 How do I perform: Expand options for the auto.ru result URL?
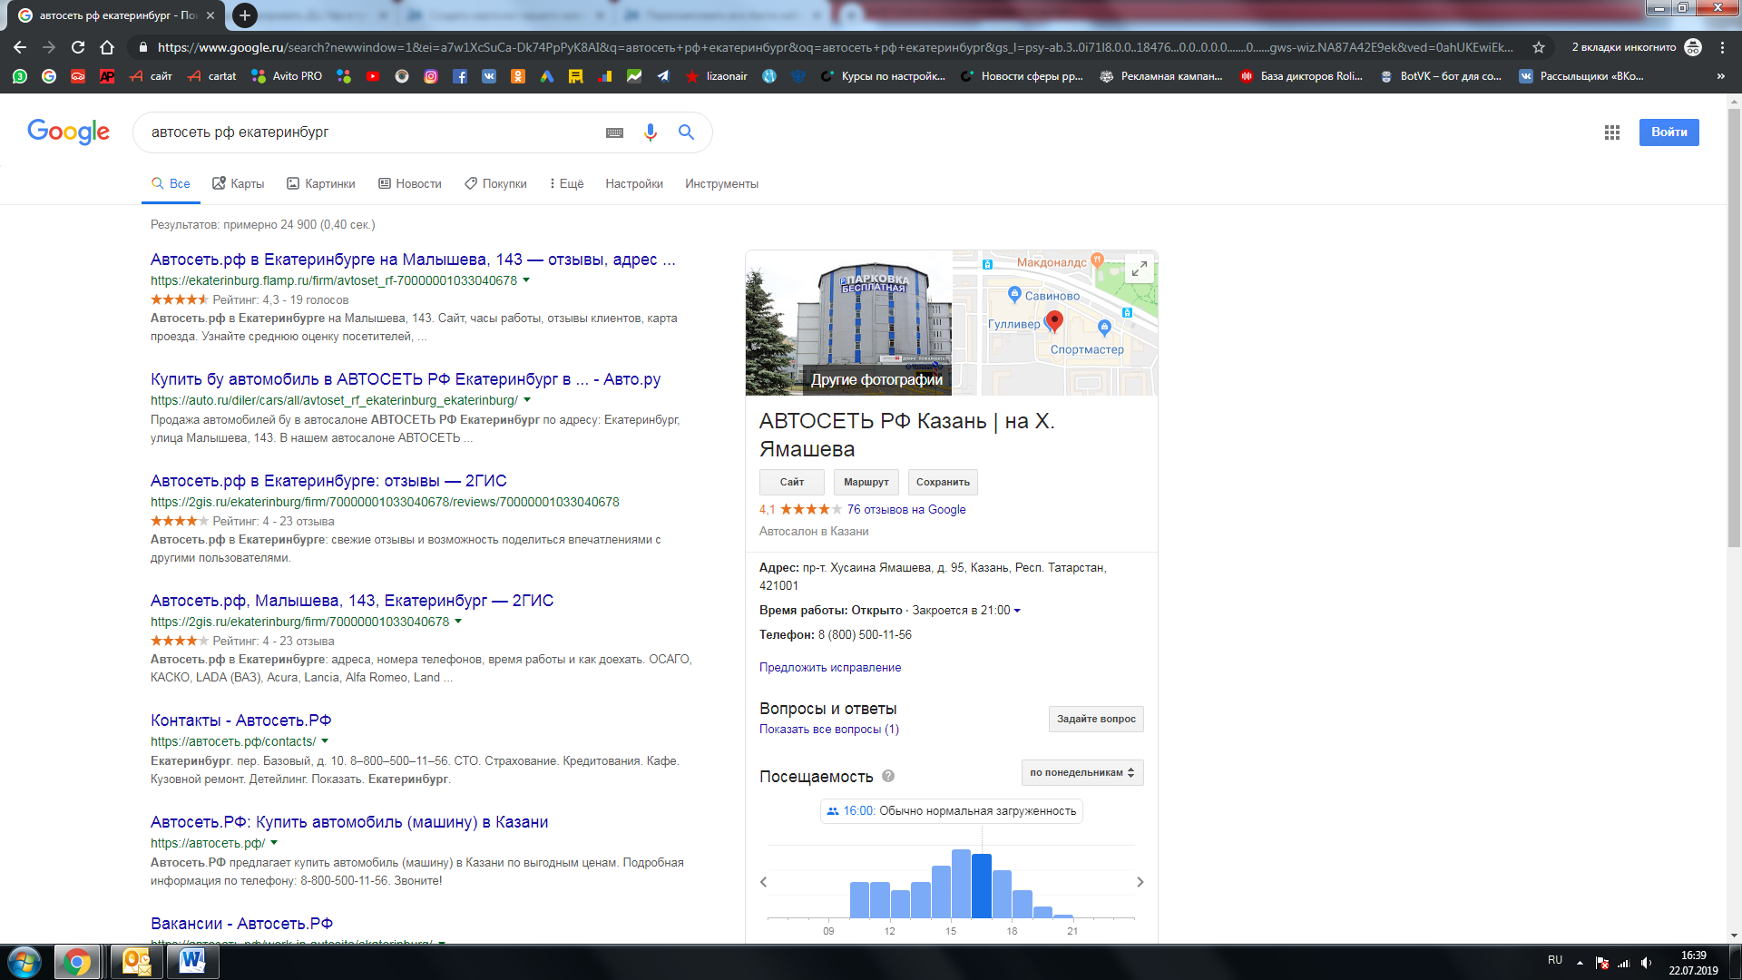[527, 400]
